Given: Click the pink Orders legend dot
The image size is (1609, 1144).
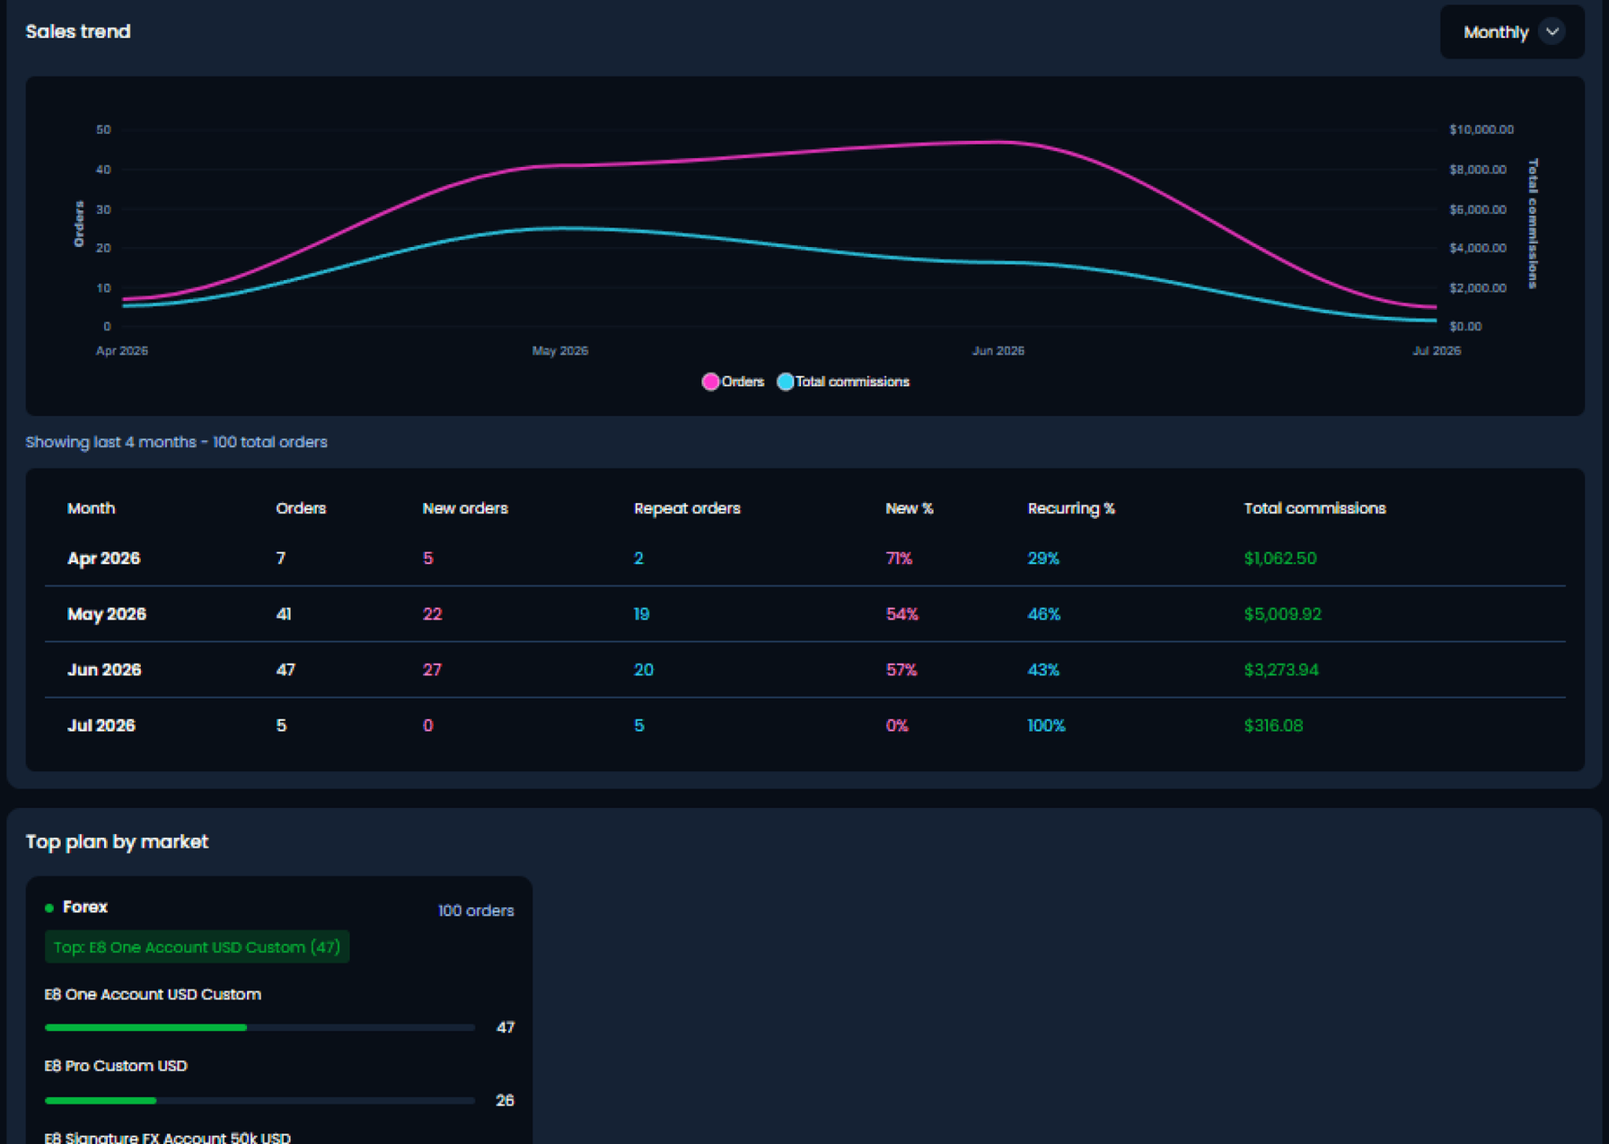Looking at the screenshot, I should (x=710, y=382).
